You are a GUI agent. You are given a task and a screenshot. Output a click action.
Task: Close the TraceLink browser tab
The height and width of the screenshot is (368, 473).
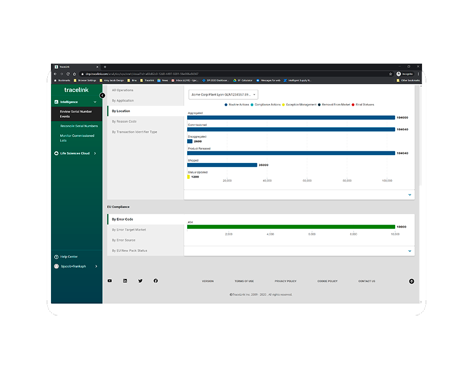tap(97, 67)
